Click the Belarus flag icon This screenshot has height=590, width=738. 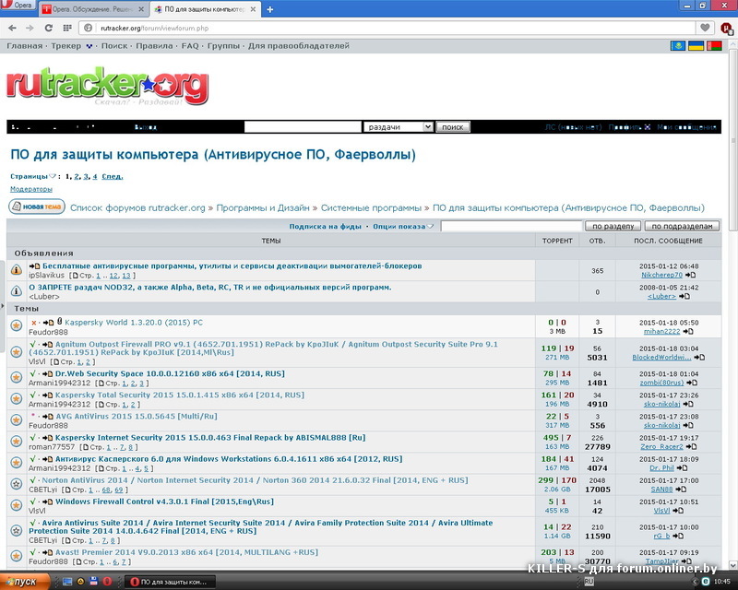[x=713, y=45]
